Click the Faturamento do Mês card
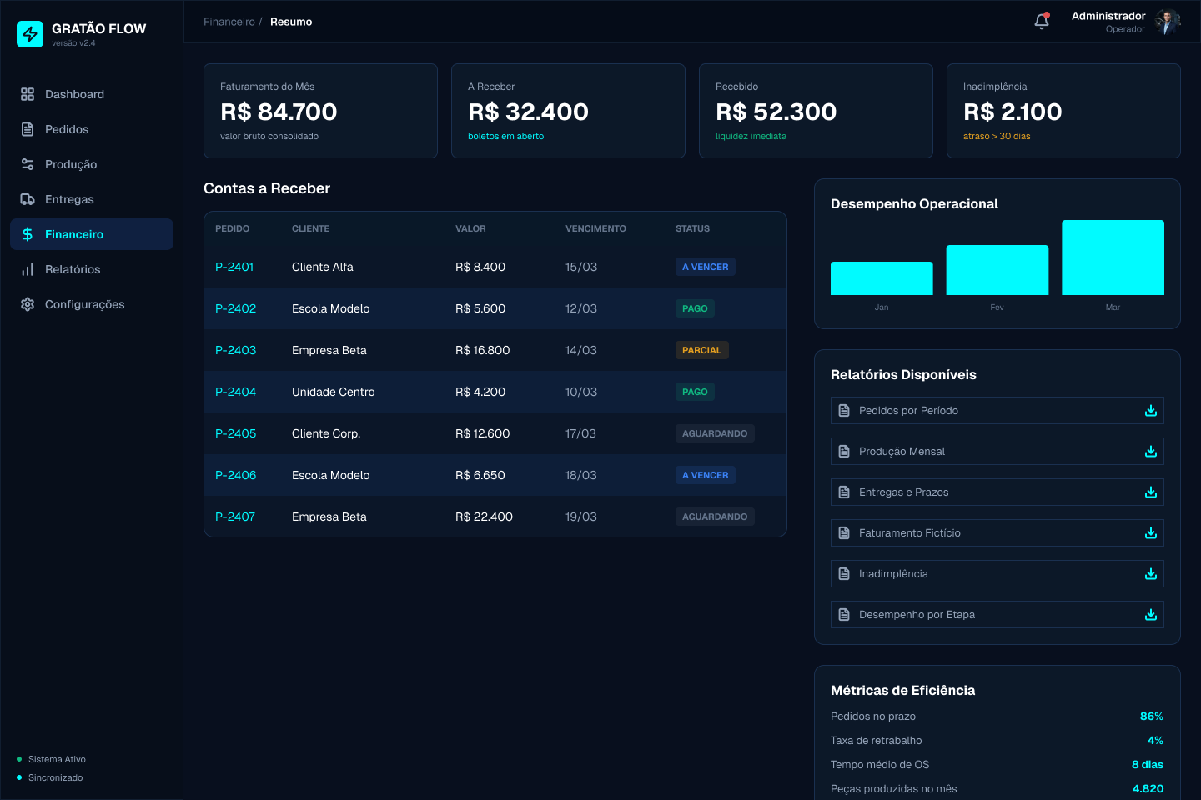Image resolution: width=1201 pixels, height=800 pixels. click(320, 111)
